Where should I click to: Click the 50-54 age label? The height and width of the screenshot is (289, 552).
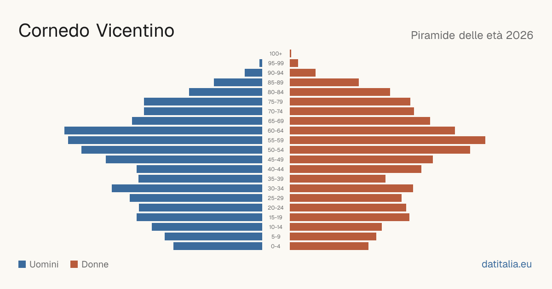click(276, 150)
